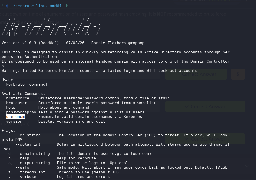Click the bruteuser command name
The height and width of the screenshot is (180, 256).
click(16, 103)
